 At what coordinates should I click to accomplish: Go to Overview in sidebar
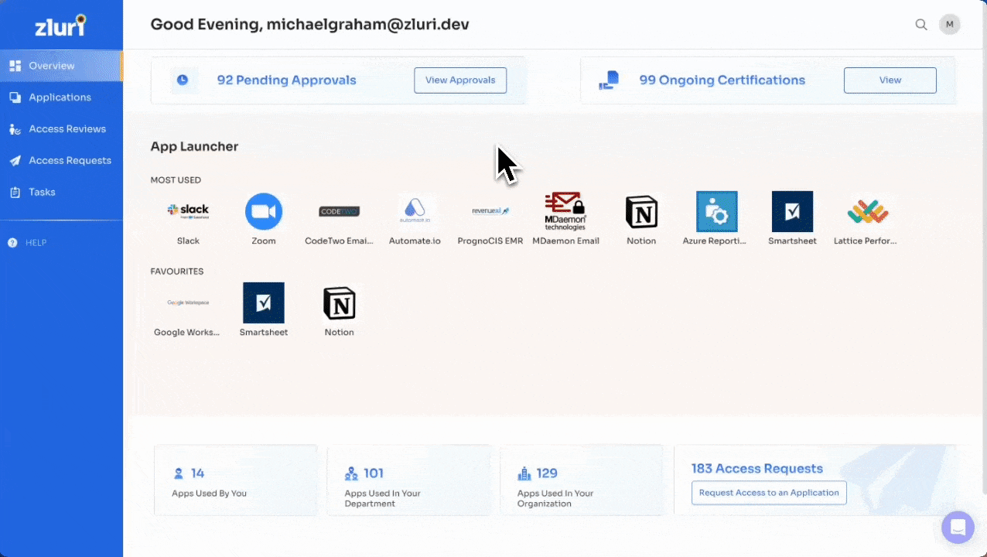pyautogui.click(x=61, y=66)
